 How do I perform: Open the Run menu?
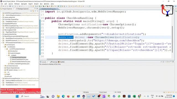pyautogui.click(x=41, y=4)
